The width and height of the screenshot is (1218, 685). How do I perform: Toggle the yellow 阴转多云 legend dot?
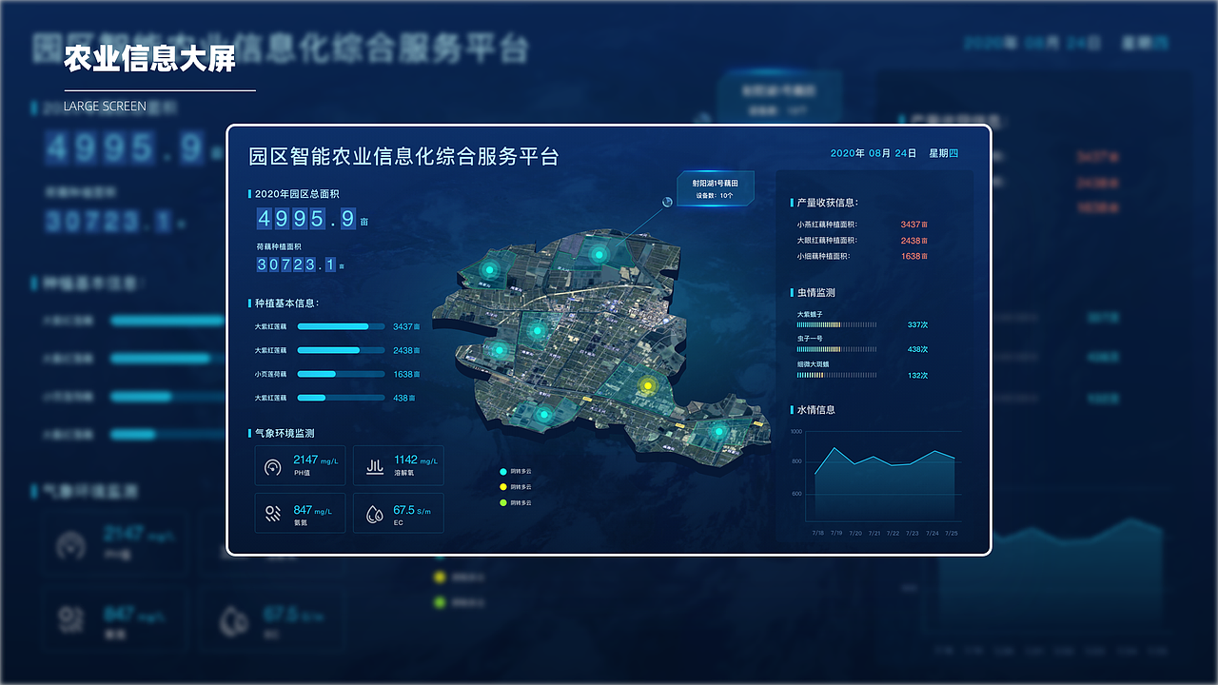point(504,486)
